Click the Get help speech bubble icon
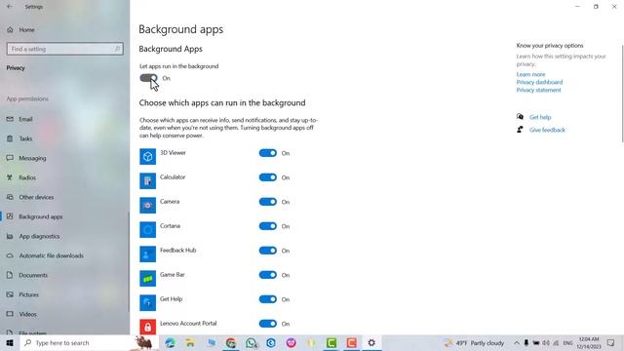Screen dimensions: 624x351 [520, 117]
